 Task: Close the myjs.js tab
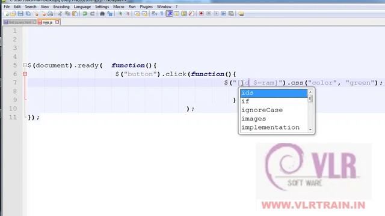click(x=57, y=22)
